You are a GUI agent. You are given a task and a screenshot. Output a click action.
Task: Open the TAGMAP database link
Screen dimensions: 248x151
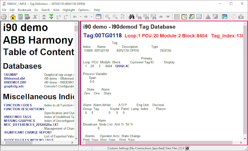(x=11, y=75)
